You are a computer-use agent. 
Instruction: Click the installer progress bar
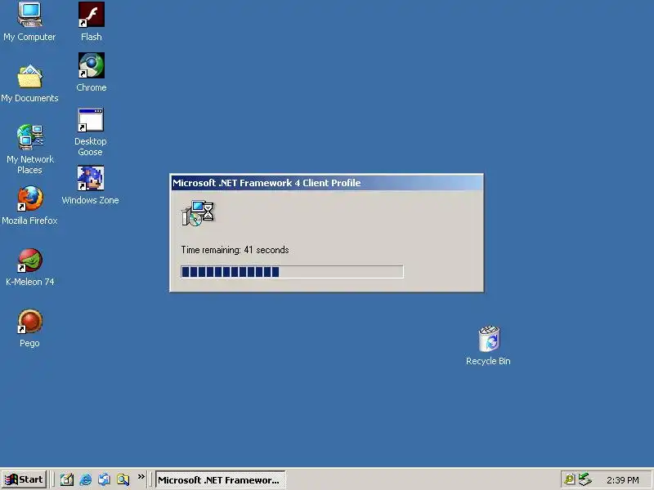(x=292, y=272)
